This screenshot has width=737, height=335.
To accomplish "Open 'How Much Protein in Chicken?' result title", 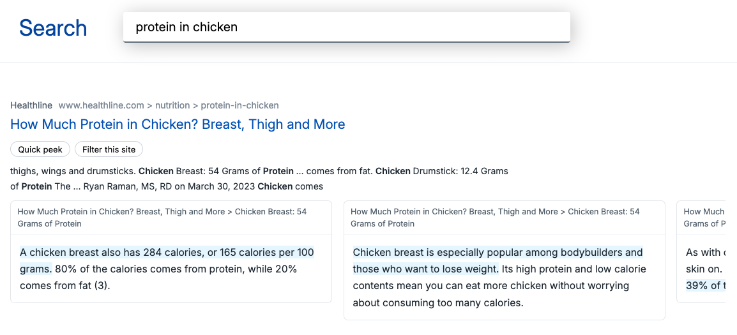I will click(x=178, y=124).
